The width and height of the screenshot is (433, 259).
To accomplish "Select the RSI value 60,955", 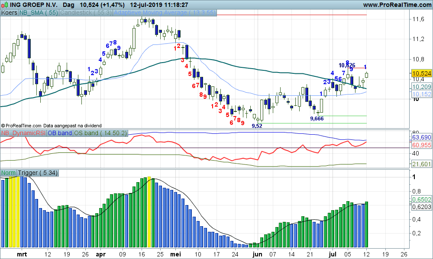I will (421, 145).
